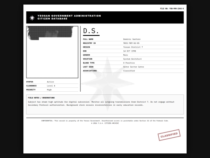Click the subject photo thumbnail
The width and height of the screenshot is (210, 158).
click(52, 52)
